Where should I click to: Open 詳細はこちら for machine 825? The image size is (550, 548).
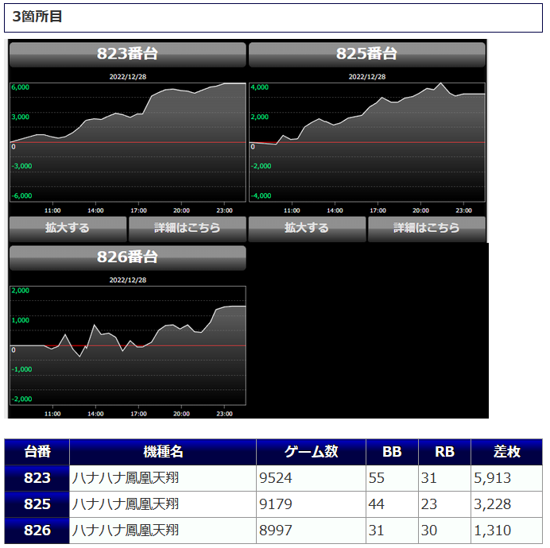427,229
